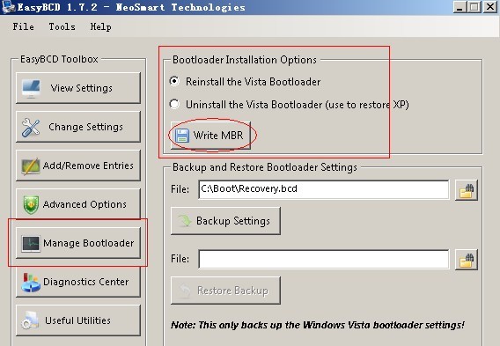This screenshot has width=500, height=346.
Task: Open the Manage Bootloader label
Action: 88,243
